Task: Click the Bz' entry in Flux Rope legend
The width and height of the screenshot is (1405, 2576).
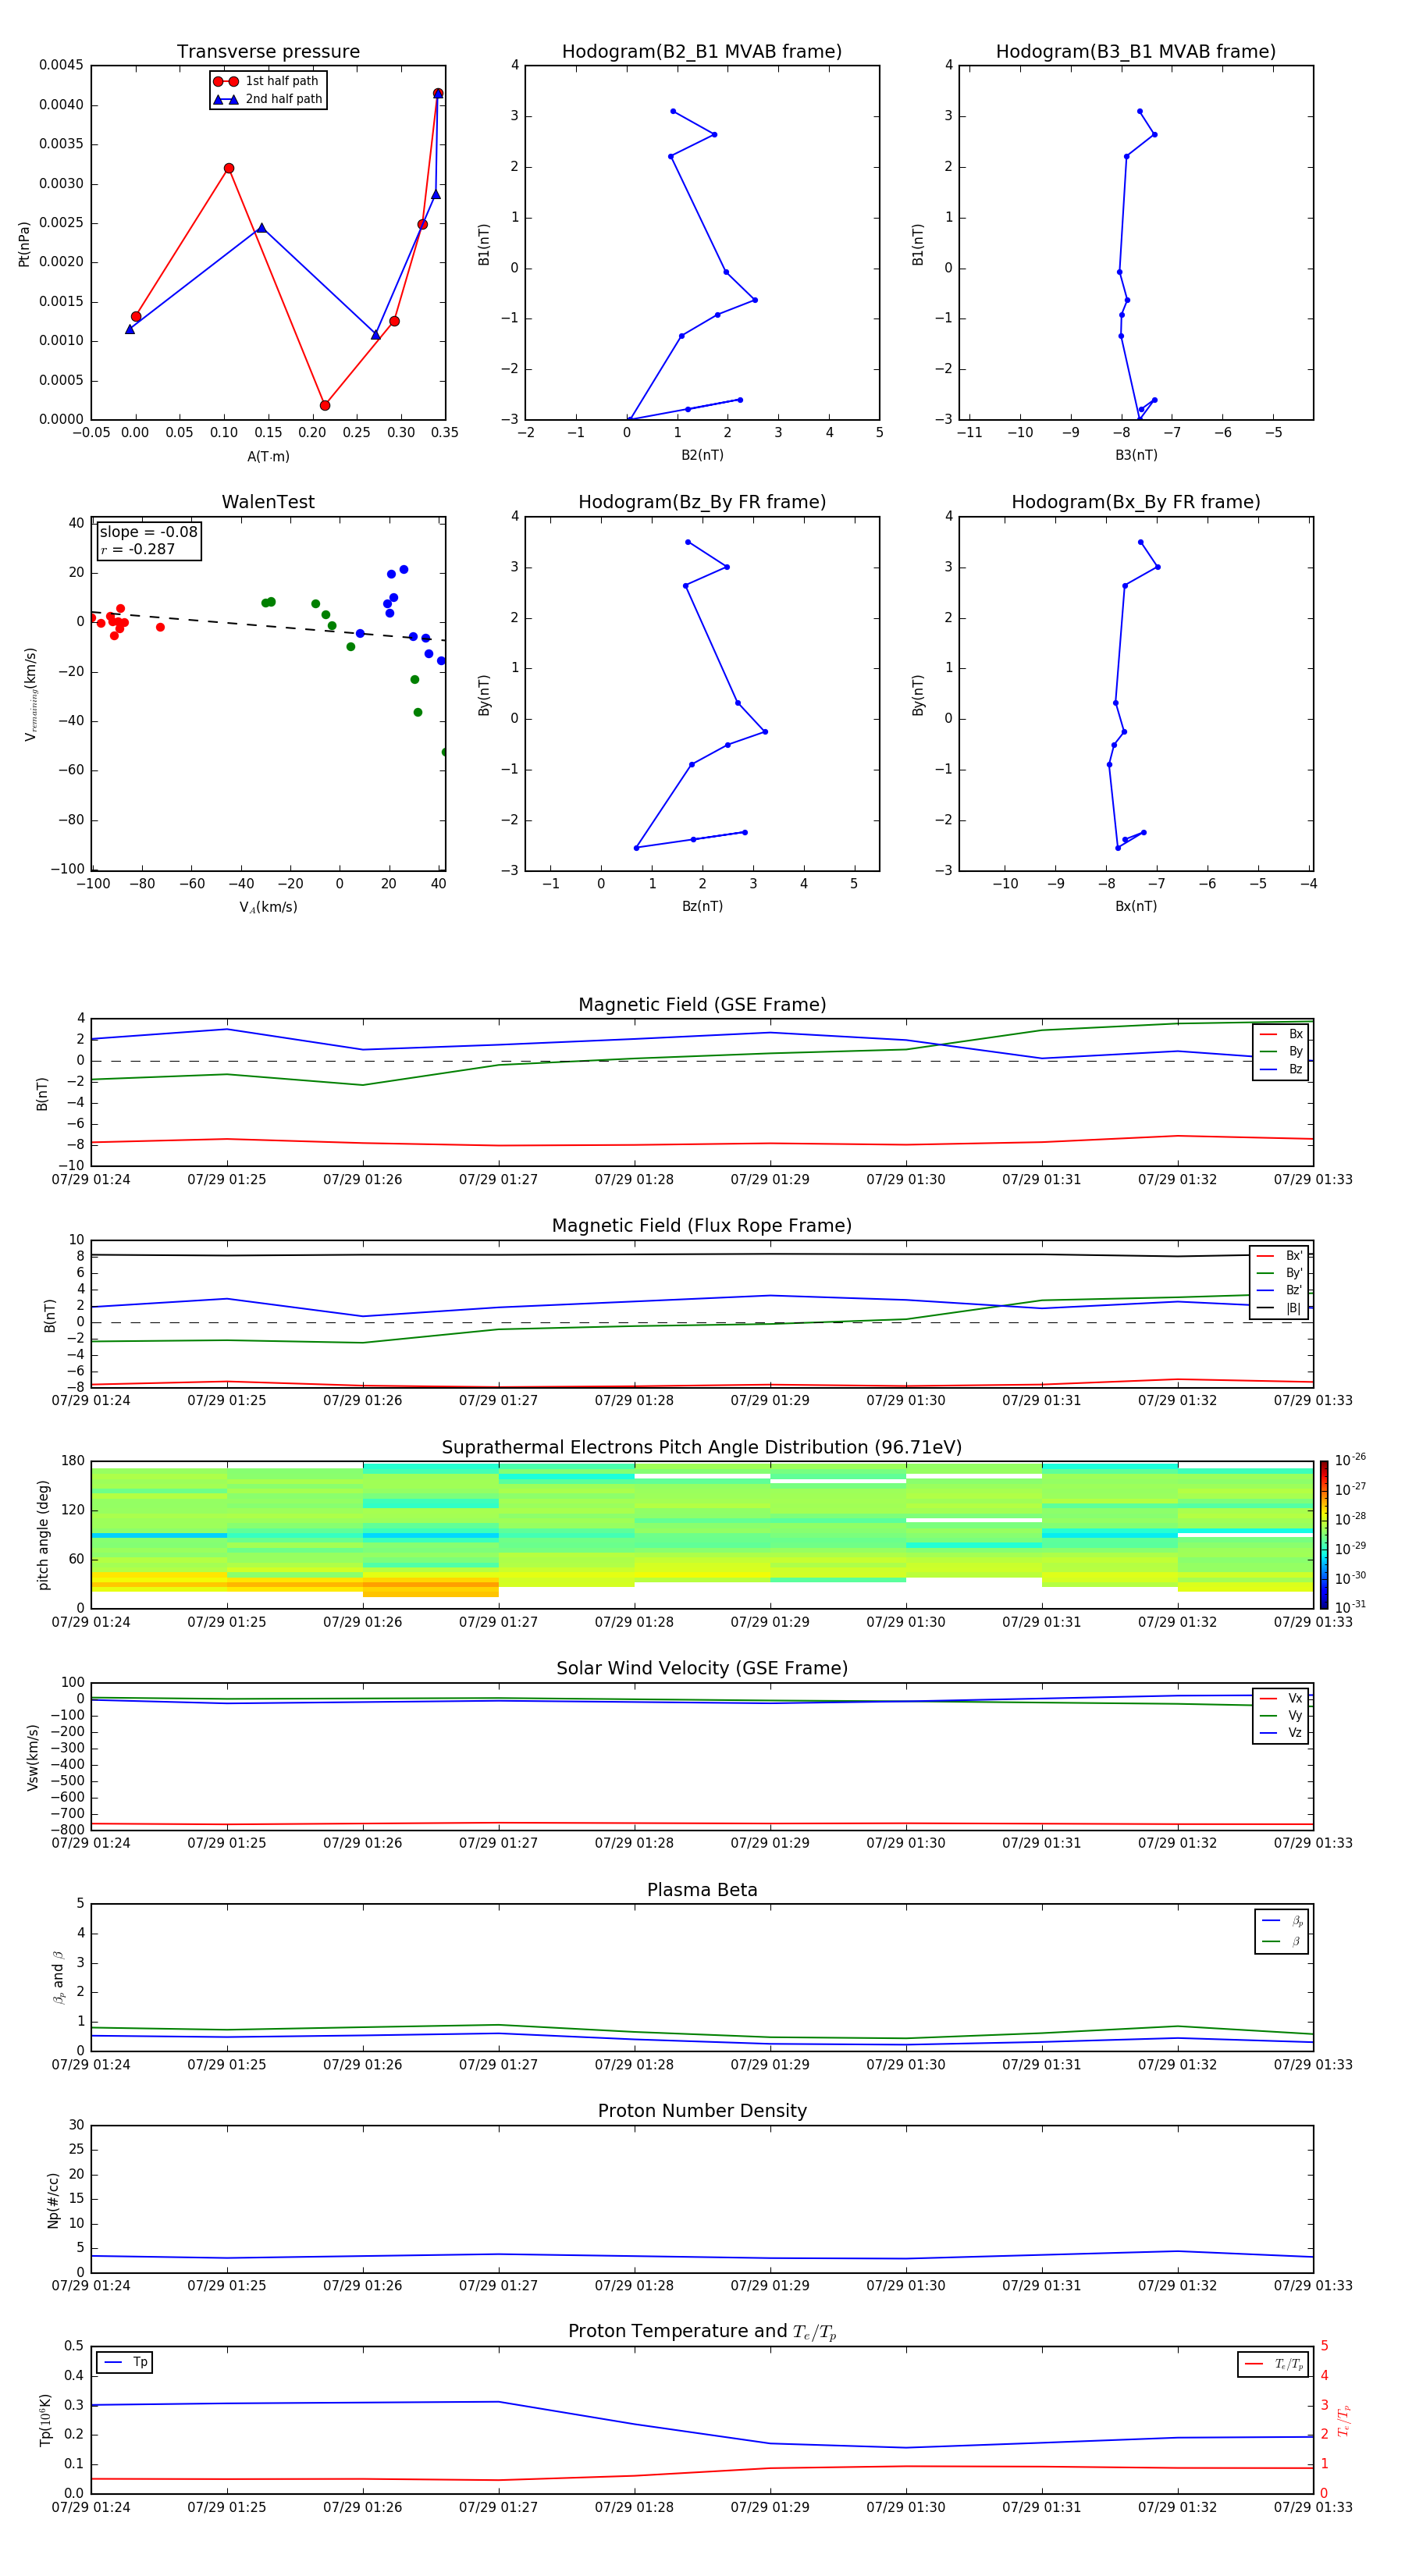Action: 1279,1290
